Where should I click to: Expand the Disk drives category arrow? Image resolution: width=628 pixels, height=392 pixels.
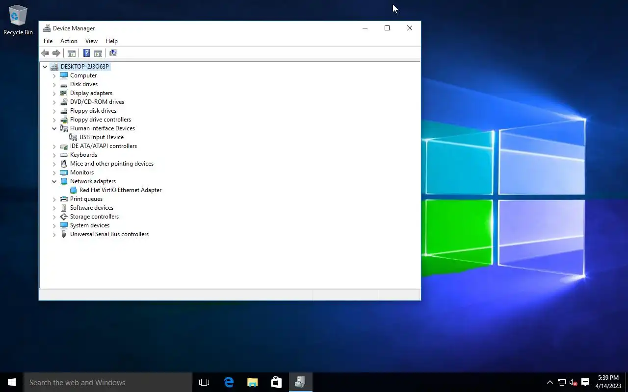point(54,84)
